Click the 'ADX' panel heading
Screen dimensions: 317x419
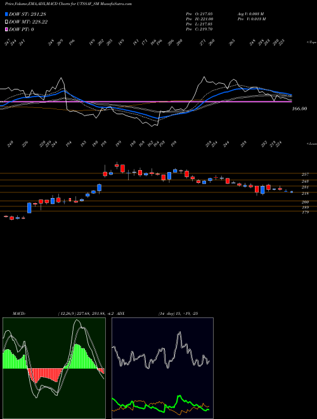120,314
